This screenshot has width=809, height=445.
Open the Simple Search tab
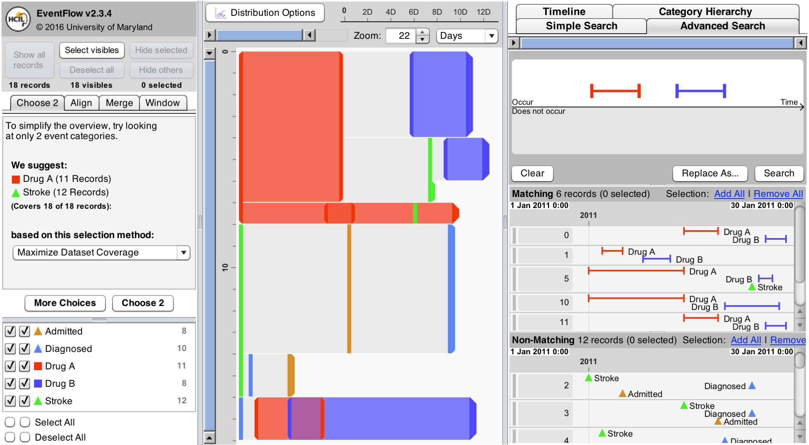(581, 26)
